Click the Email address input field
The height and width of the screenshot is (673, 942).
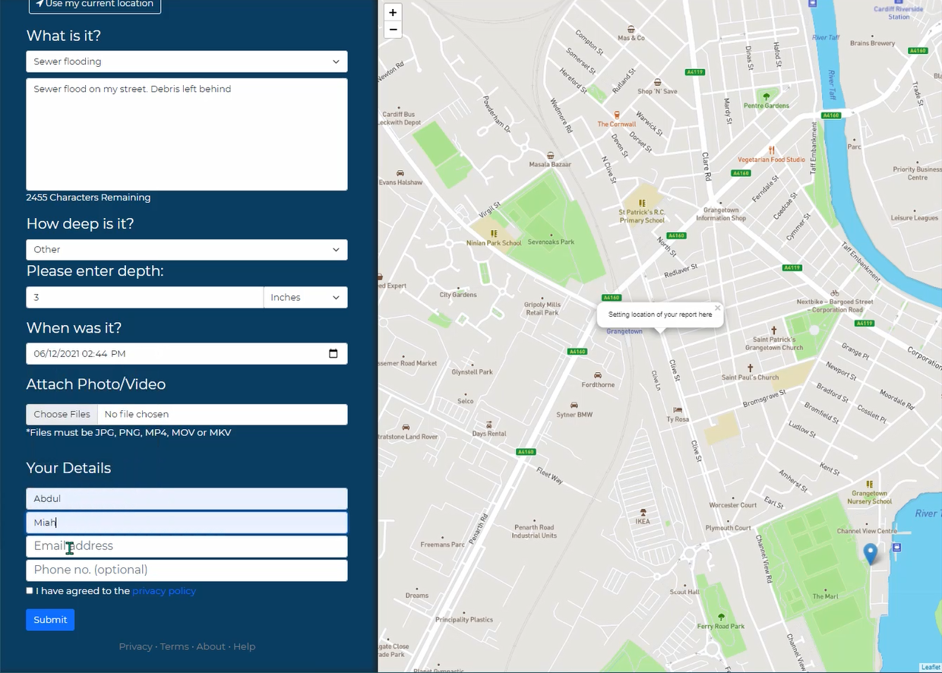186,546
